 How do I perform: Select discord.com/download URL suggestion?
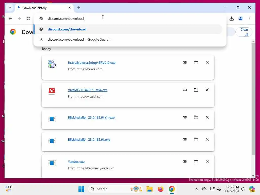click(128, 29)
